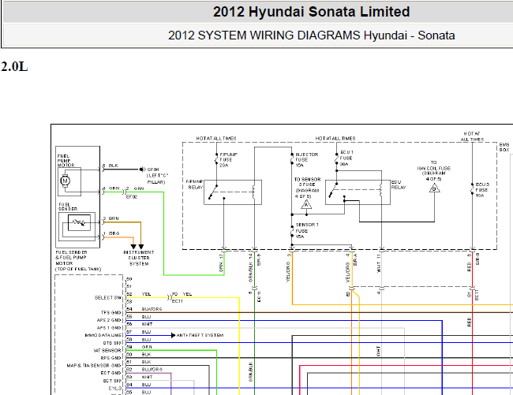Click the 'EMS BOX' label
This screenshot has height=395, width=513.
(x=504, y=147)
